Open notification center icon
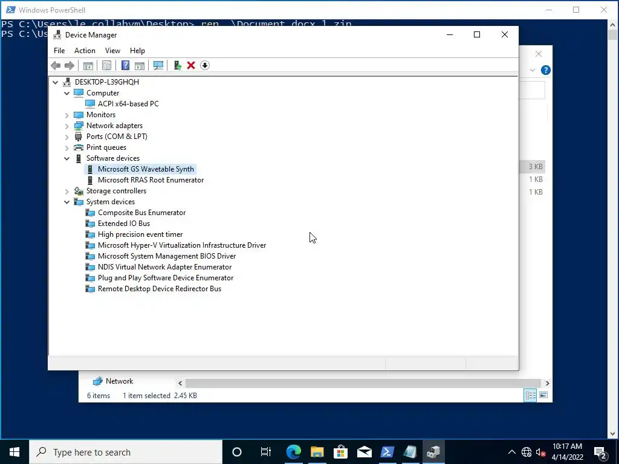The height and width of the screenshot is (464, 619). click(600, 452)
